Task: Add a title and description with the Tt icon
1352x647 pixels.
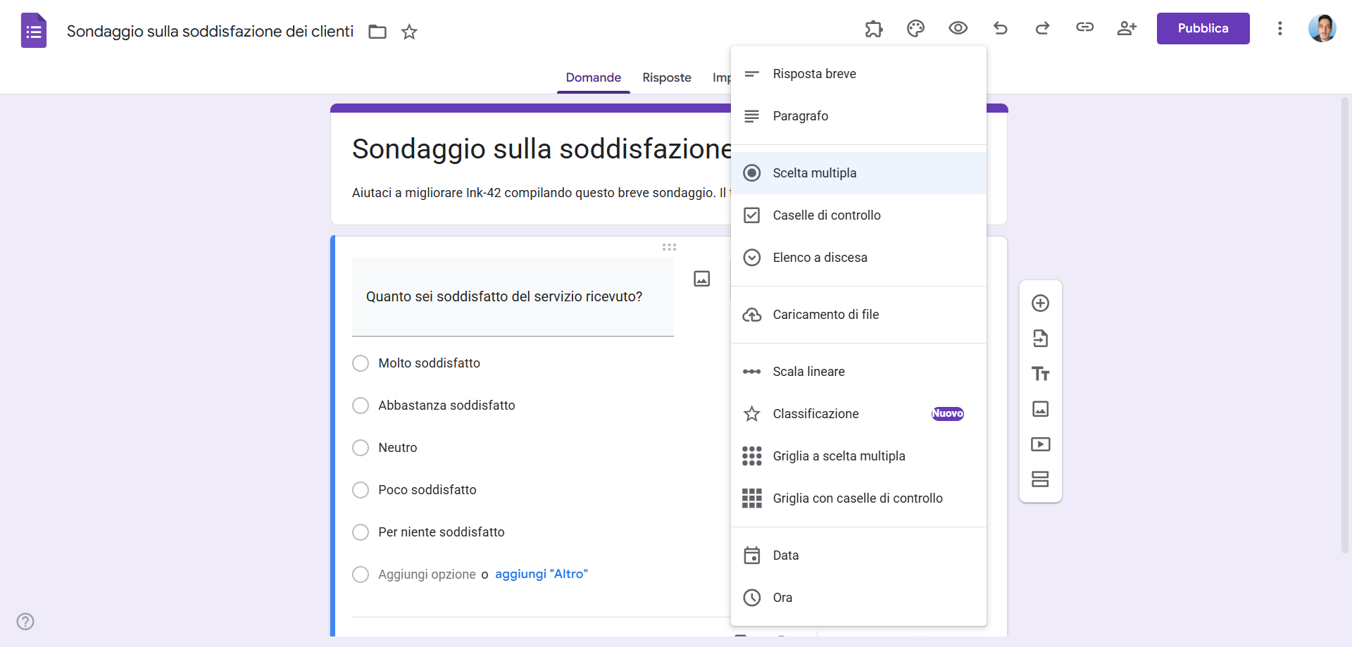Action: (1041, 374)
